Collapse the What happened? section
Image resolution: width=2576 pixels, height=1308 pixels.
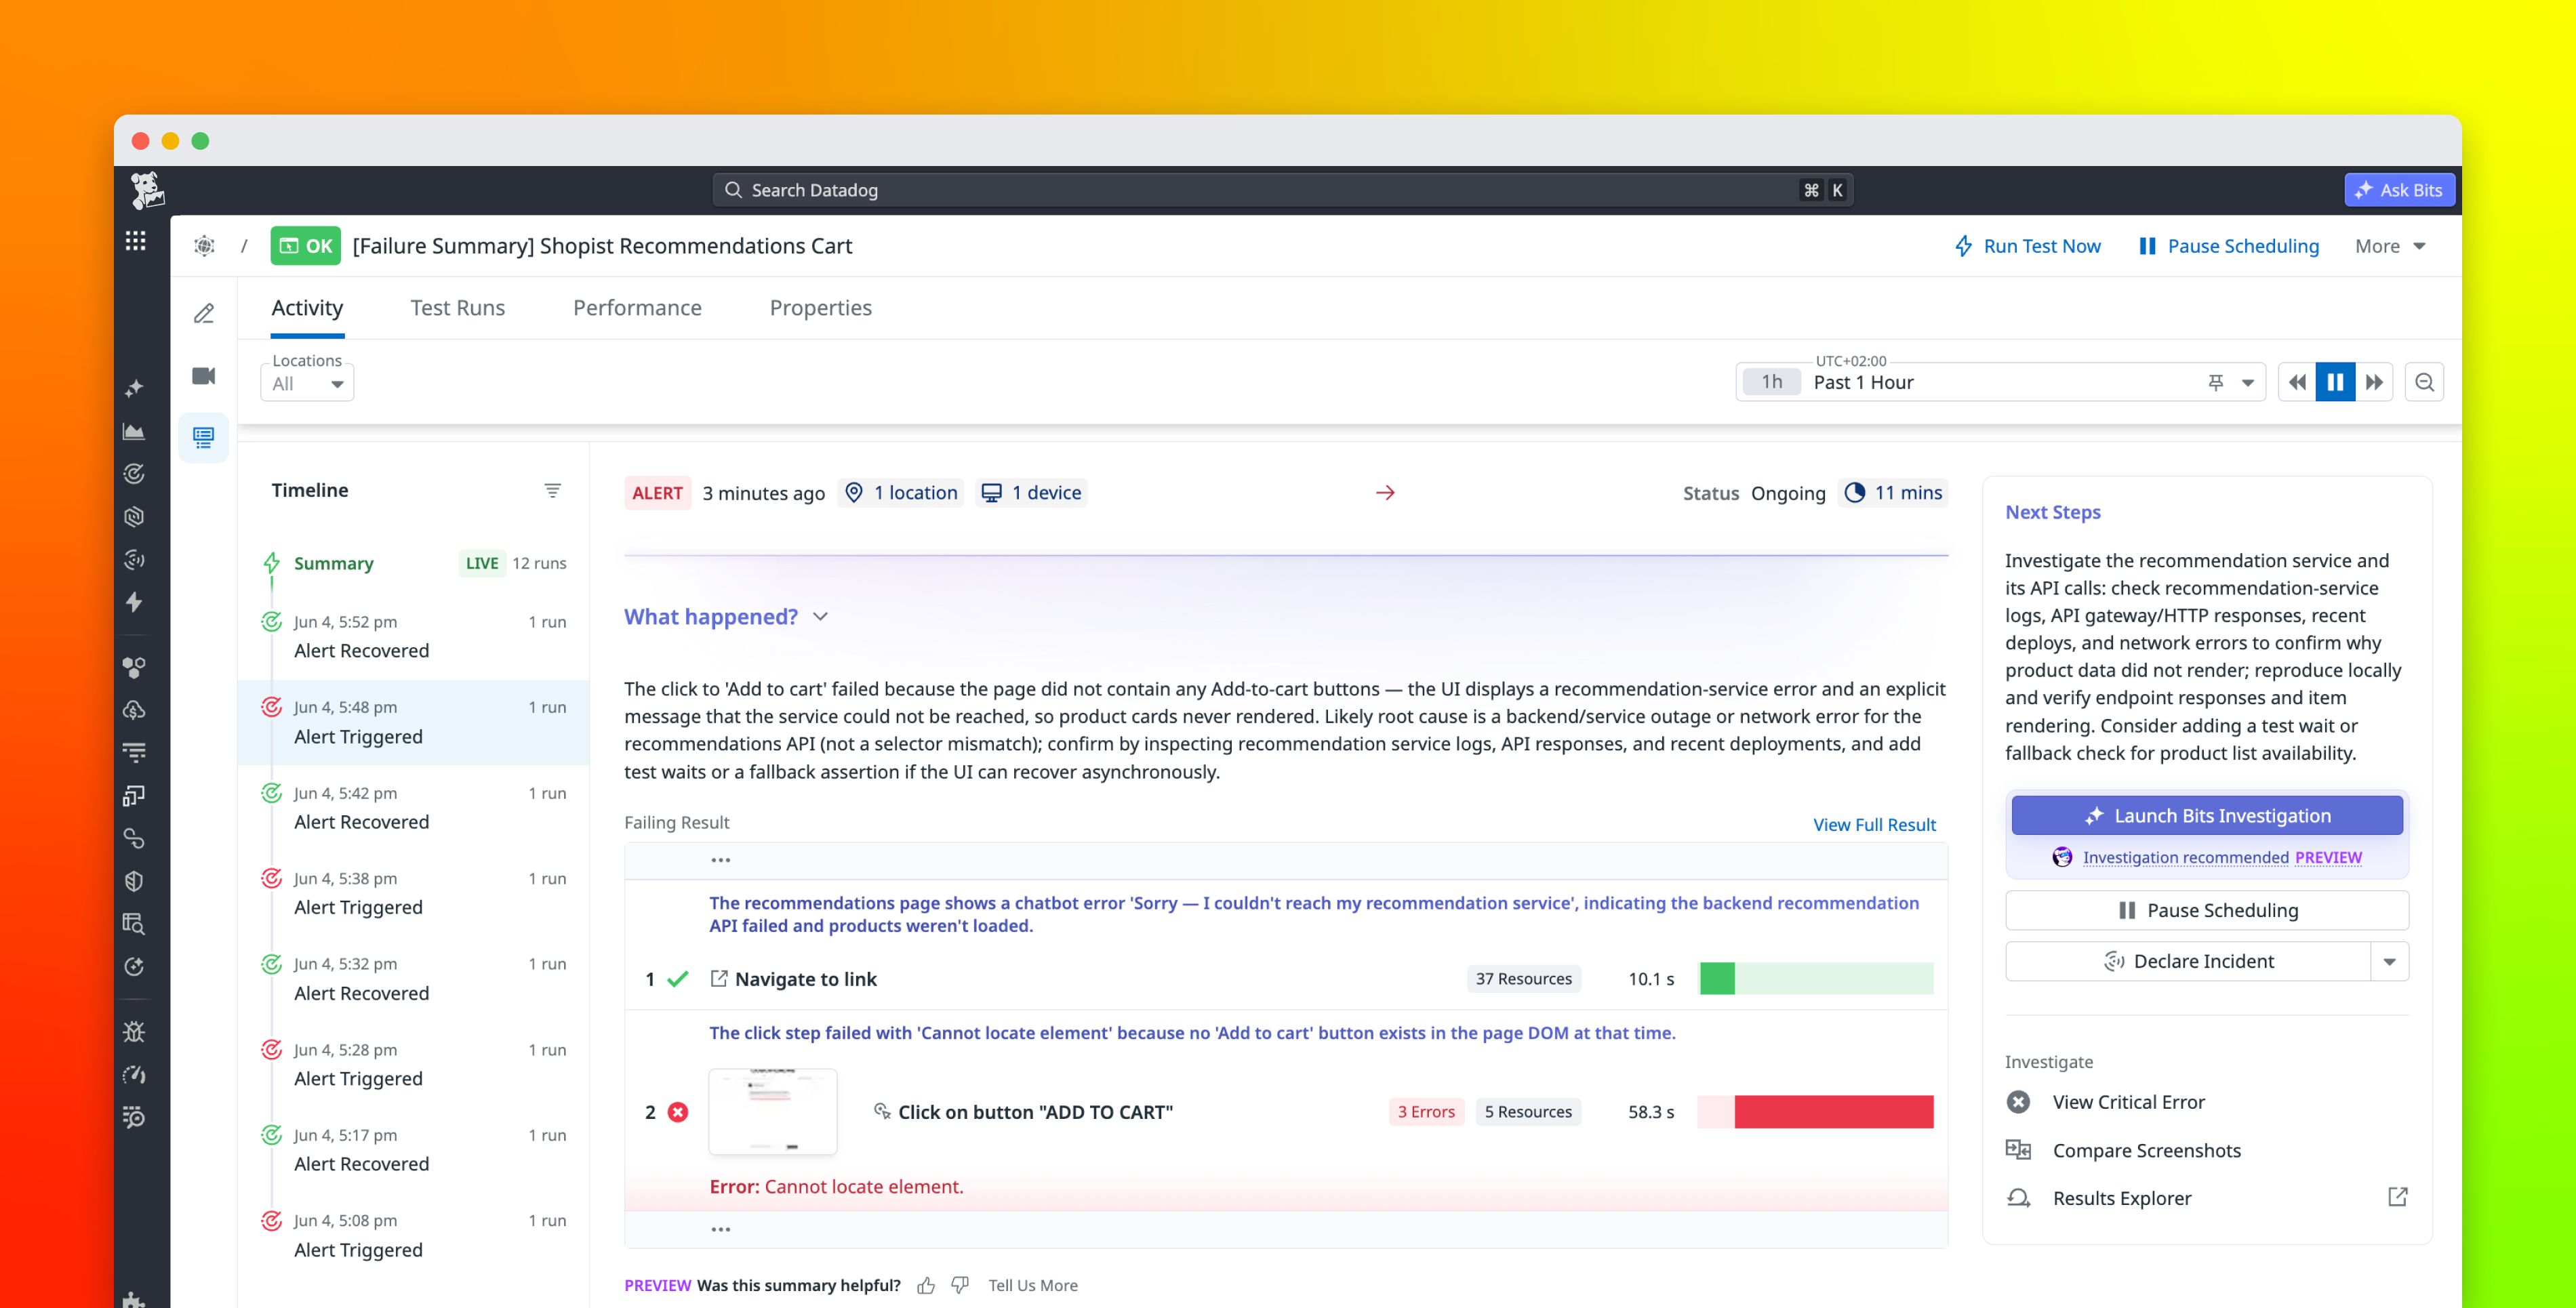pos(821,617)
